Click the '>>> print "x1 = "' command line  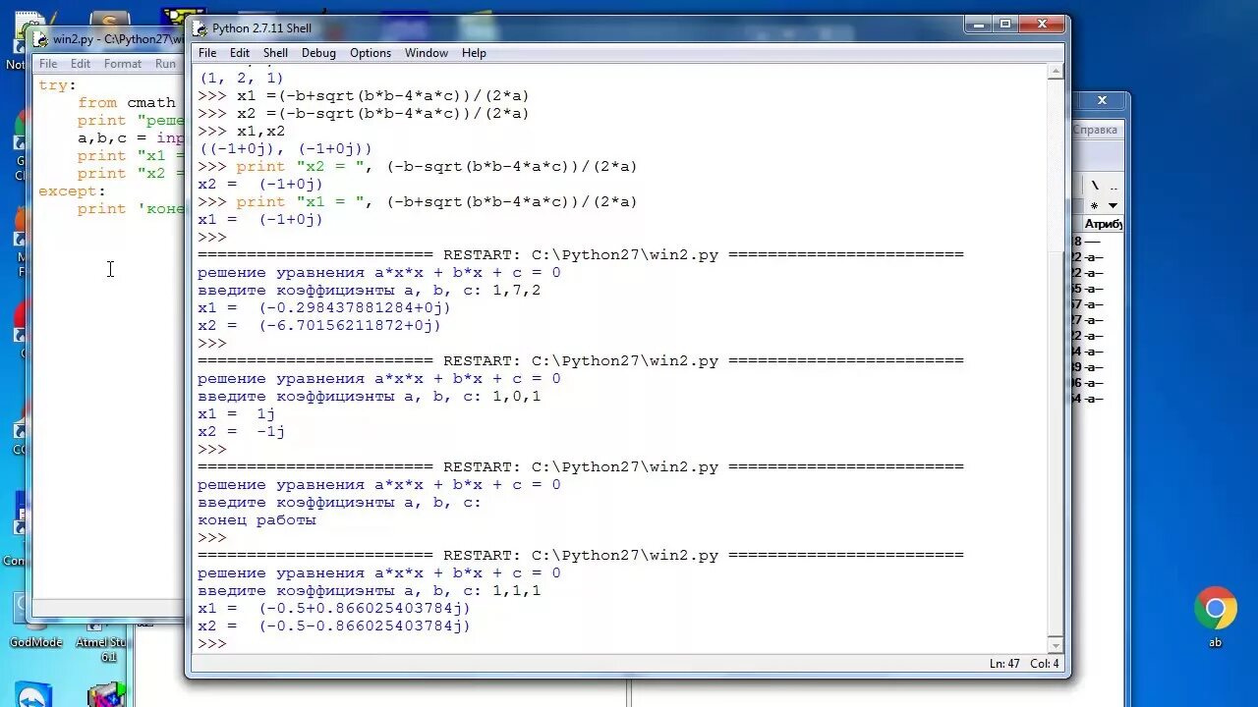pos(417,201)
